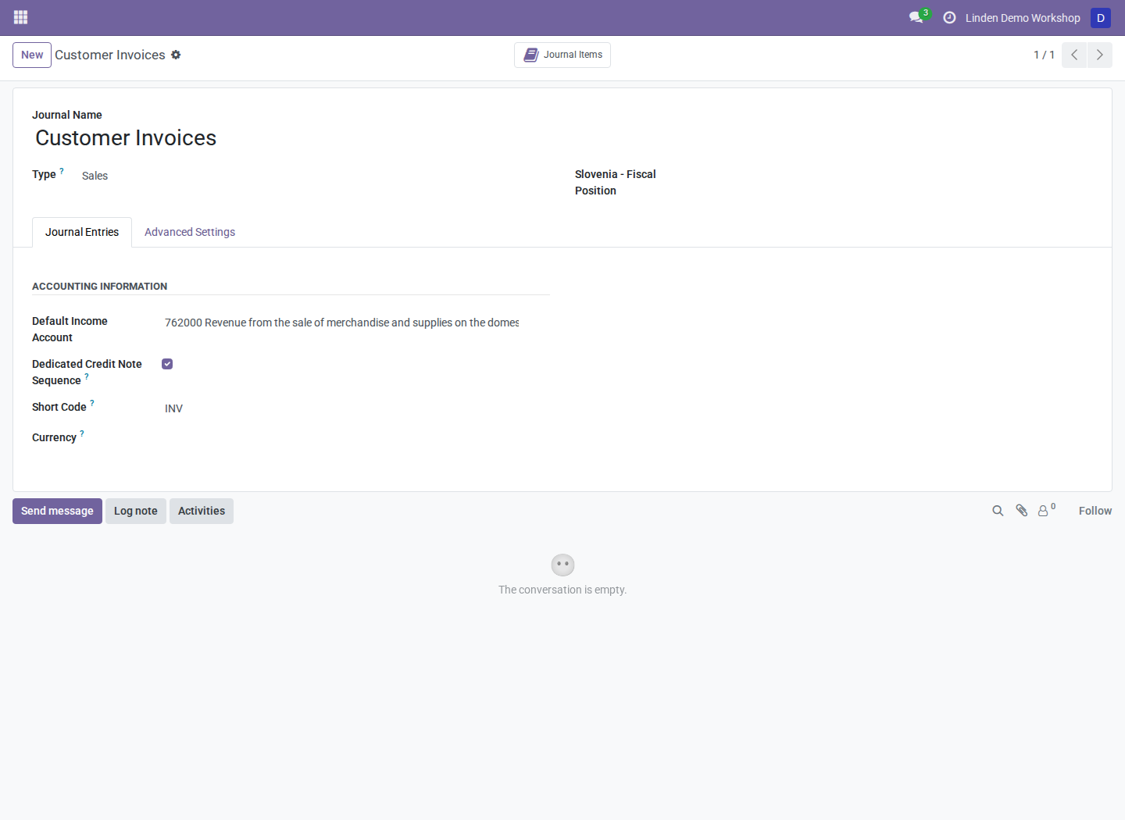Open user avatar D menu
Image resolution: width=1125 pixels, height=820 pixels.
coord(1101,18)
